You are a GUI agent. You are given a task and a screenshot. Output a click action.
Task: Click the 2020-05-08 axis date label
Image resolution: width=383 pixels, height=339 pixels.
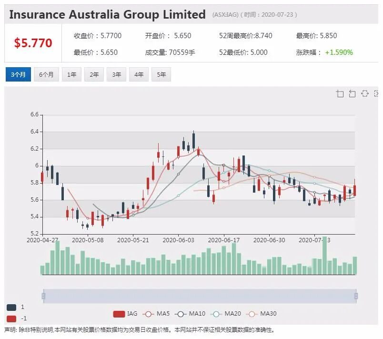pyautogui.click(x=88, y=240)
